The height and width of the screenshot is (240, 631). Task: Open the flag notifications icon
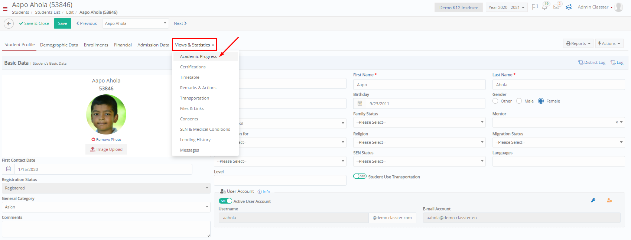click(535, 7)
